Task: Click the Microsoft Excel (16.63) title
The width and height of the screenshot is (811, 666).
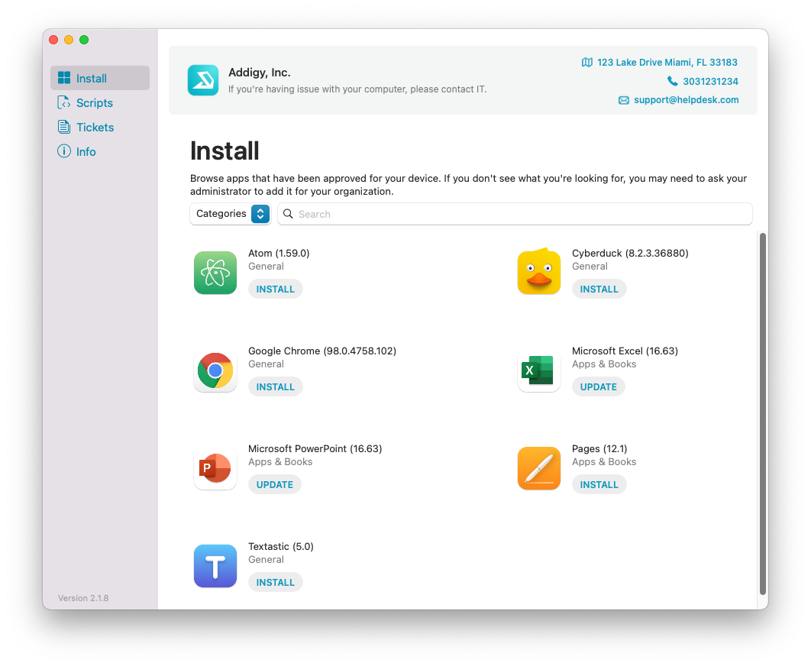Action: tap(625, 351)
